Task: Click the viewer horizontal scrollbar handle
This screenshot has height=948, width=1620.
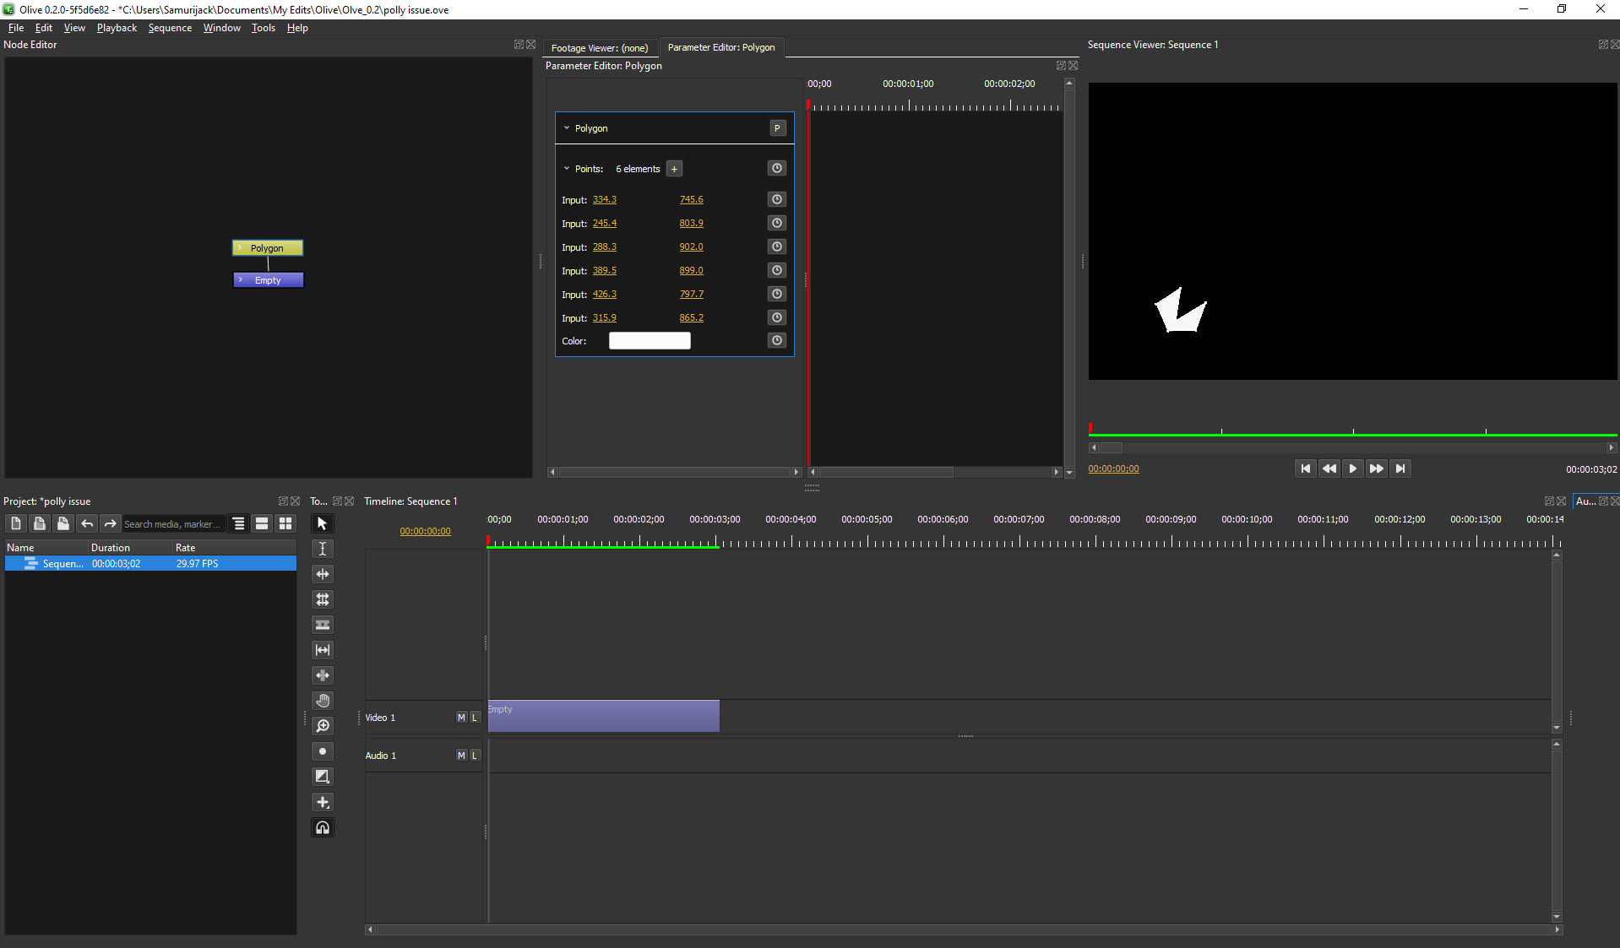Action: tap(1111, 447)
